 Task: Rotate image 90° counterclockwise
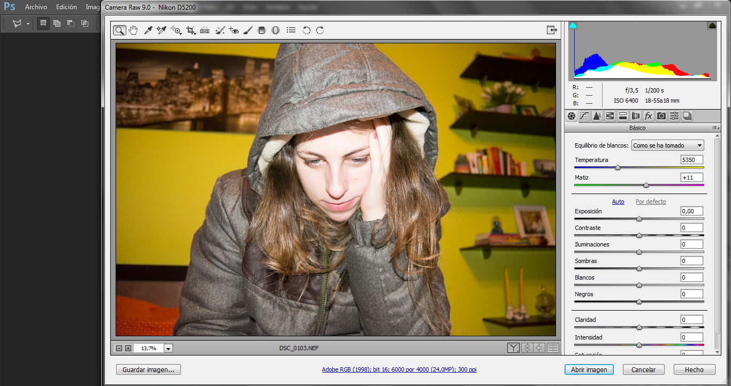(x=306, y=30)
